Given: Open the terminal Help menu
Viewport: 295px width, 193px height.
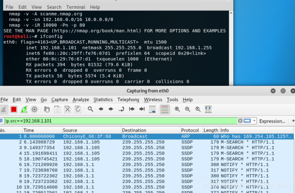Looking at the screenshot, I should 95,7.
